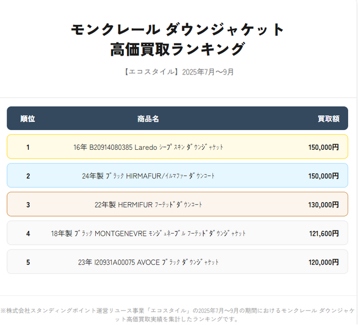Click the HIRMAFUR/イルマファー product name
The height and width of the screenshot is (325, 358).
coord(148,176)
